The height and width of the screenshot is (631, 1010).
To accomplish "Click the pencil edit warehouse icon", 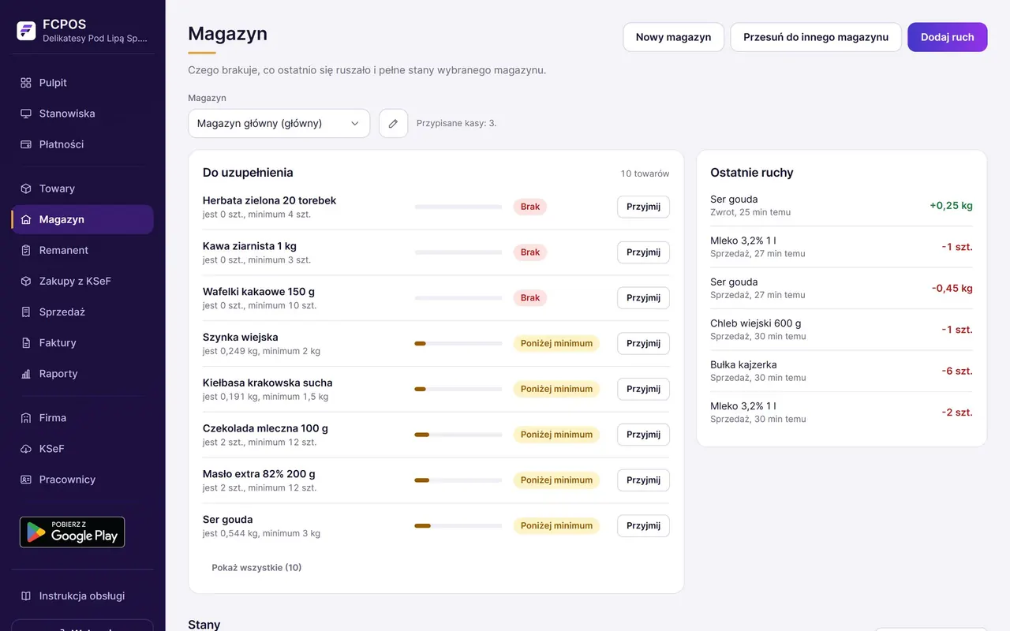I will pyautogui.click(x=393, y=124).
